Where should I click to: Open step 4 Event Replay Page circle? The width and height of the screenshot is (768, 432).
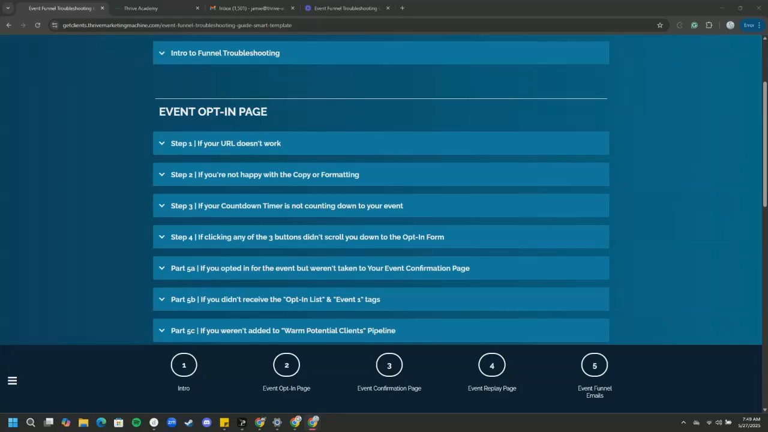click(492, 365)
